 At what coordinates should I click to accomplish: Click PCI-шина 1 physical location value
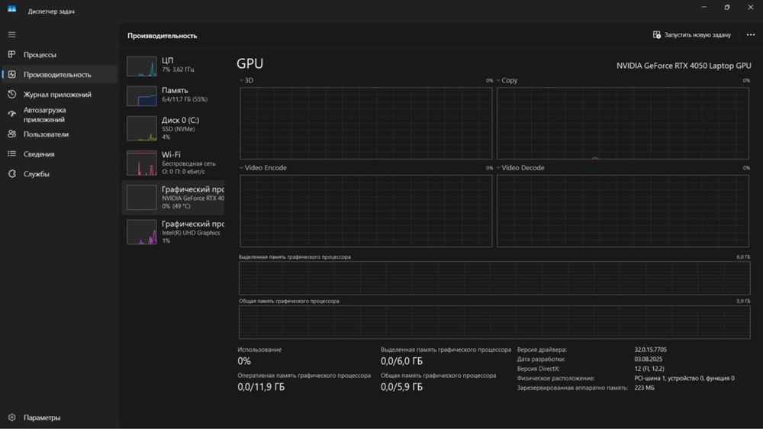[x=684, y=379]
